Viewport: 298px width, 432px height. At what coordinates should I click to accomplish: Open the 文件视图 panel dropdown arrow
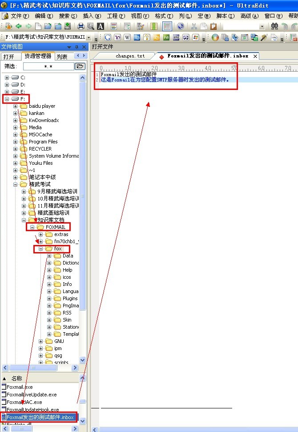click(69, 47)
